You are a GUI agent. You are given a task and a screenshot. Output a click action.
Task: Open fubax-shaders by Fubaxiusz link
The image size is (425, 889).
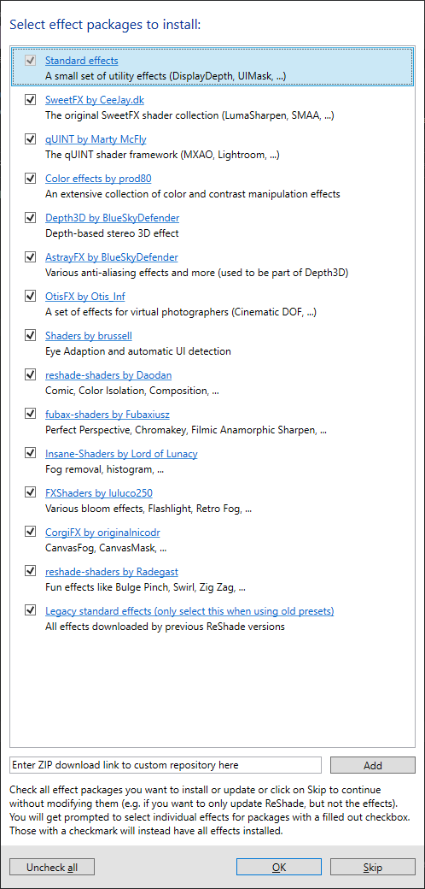[108, 415]
